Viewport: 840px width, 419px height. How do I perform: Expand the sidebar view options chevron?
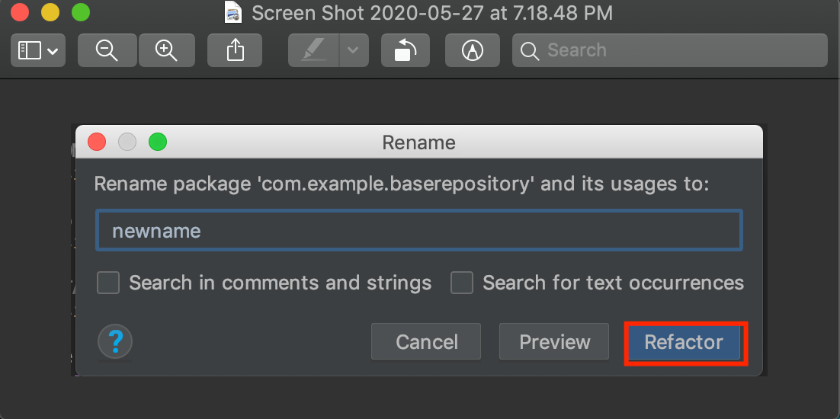coord(53,51)
